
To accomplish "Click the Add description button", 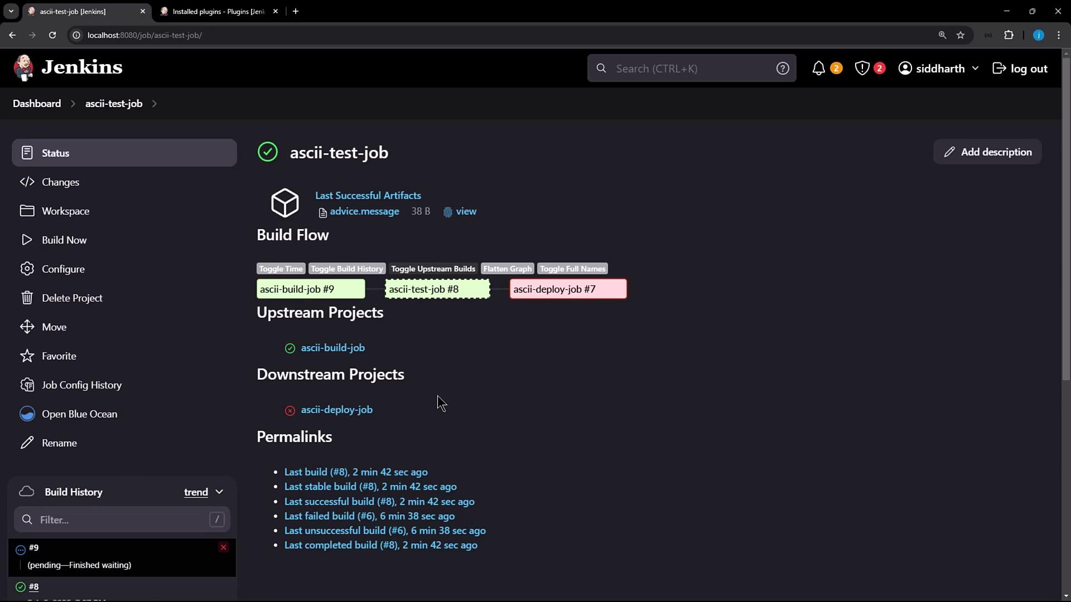I will [987, 152].
